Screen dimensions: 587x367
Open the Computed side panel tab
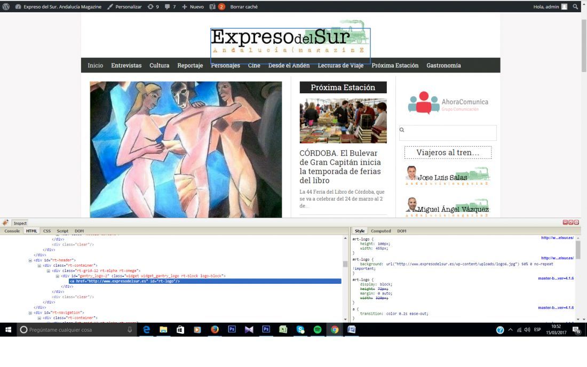[380, 231]
